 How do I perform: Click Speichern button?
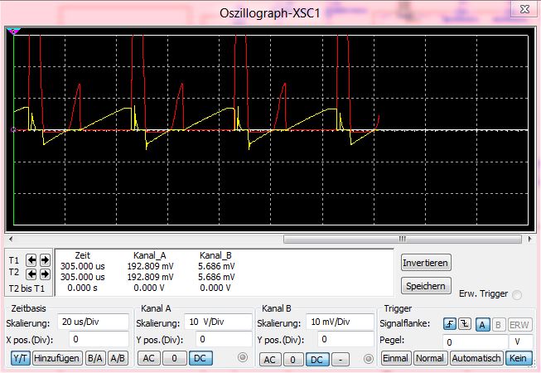[x=425, y=286]
